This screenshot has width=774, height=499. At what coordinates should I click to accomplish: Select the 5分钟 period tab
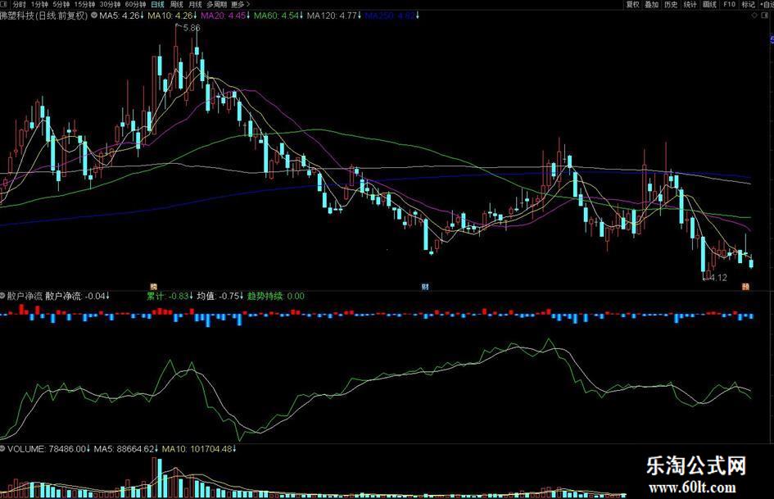coord(61,4)
